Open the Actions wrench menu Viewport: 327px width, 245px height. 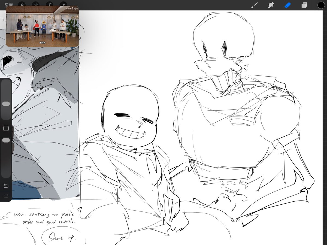(22, 5)
